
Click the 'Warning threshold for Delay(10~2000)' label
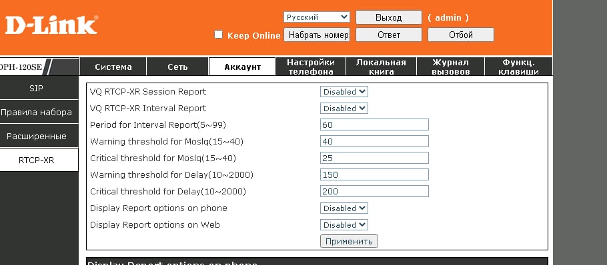pos(171,174)
